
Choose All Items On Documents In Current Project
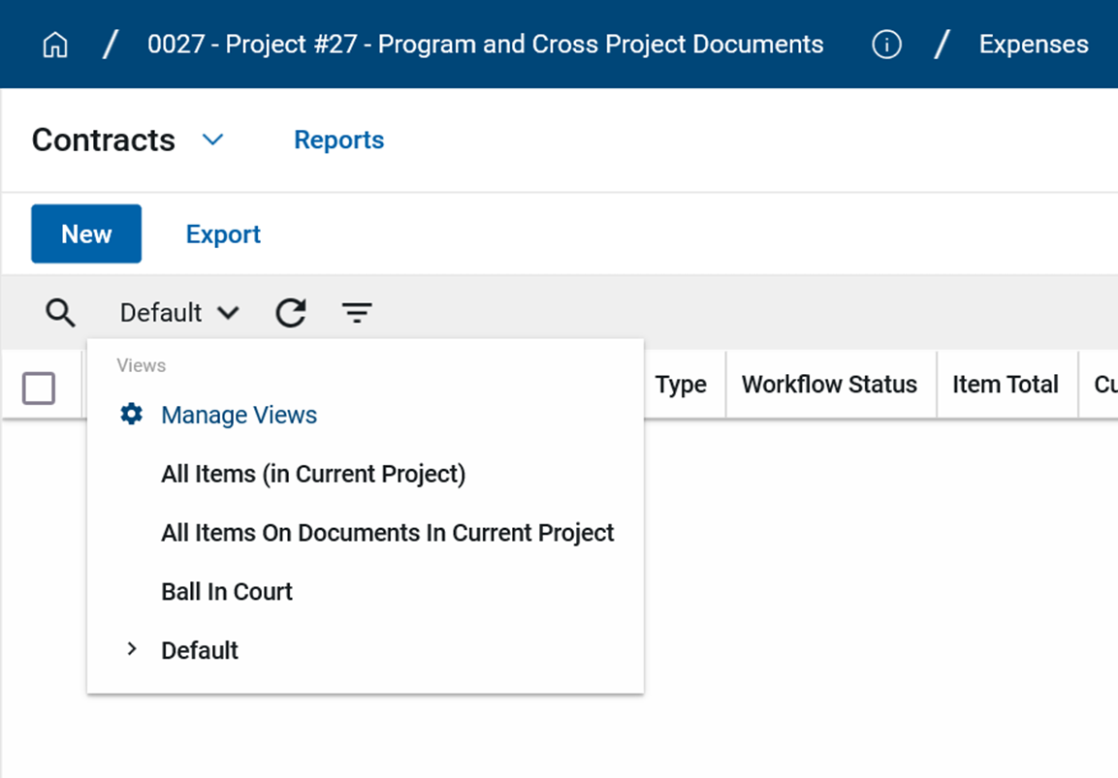(x=387, y=533)
